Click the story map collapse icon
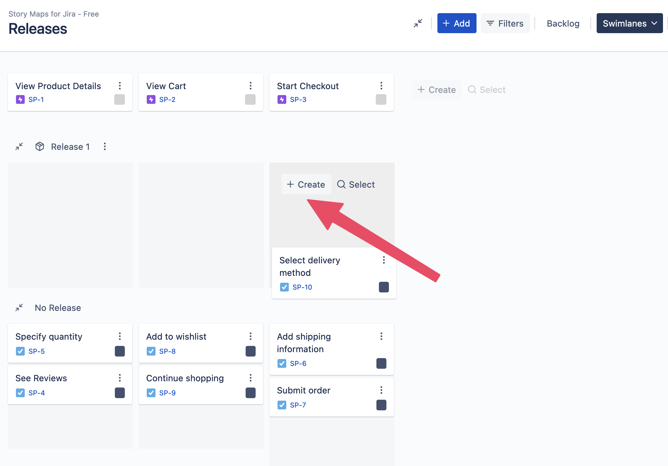The height and width of the screenshot is (466, 668). 418,23
